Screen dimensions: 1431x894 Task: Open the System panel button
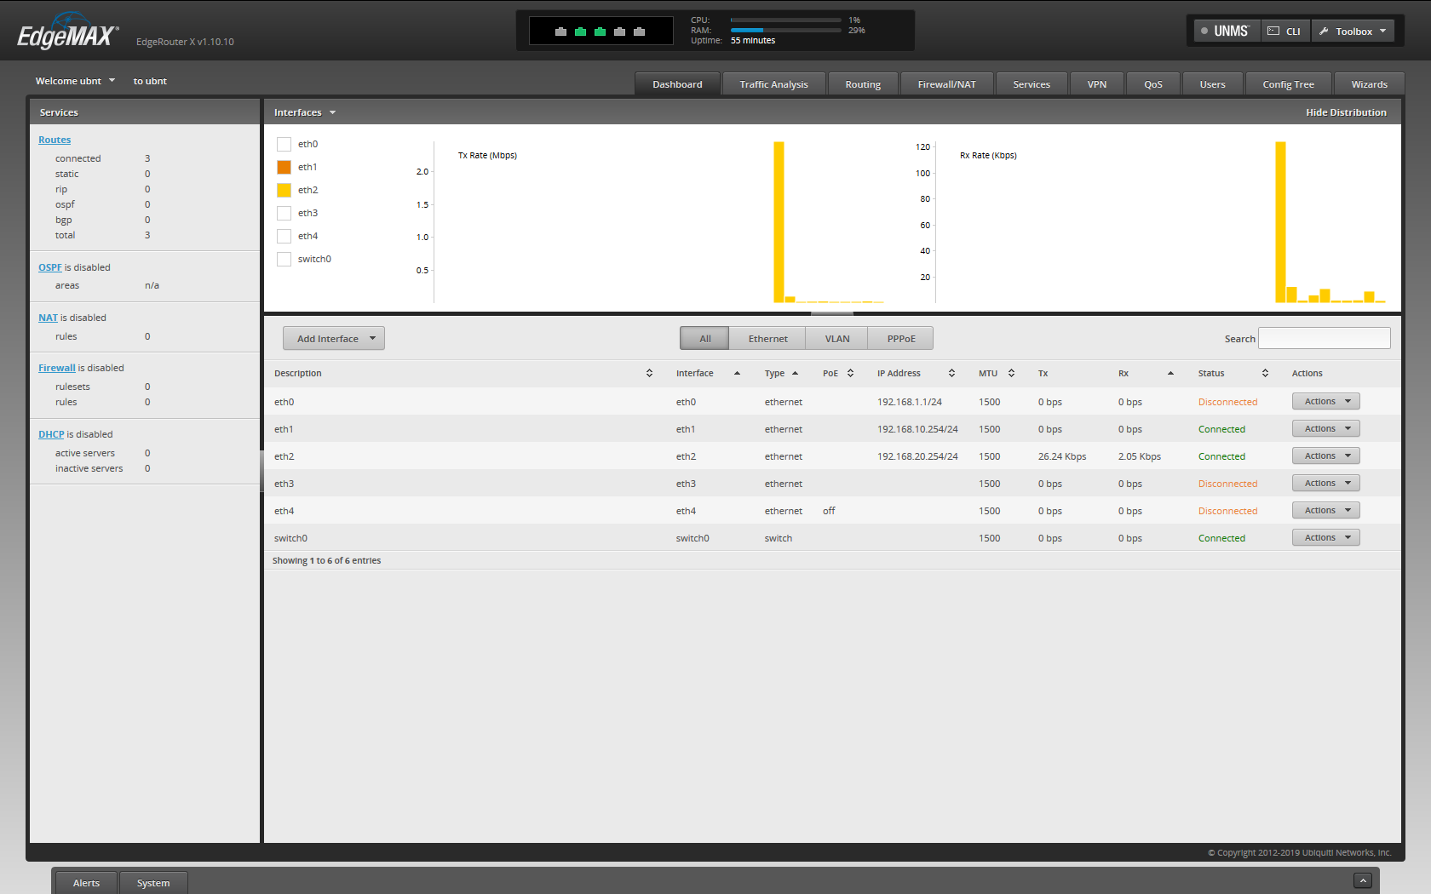pyautogui.click(x=153, y=883)
